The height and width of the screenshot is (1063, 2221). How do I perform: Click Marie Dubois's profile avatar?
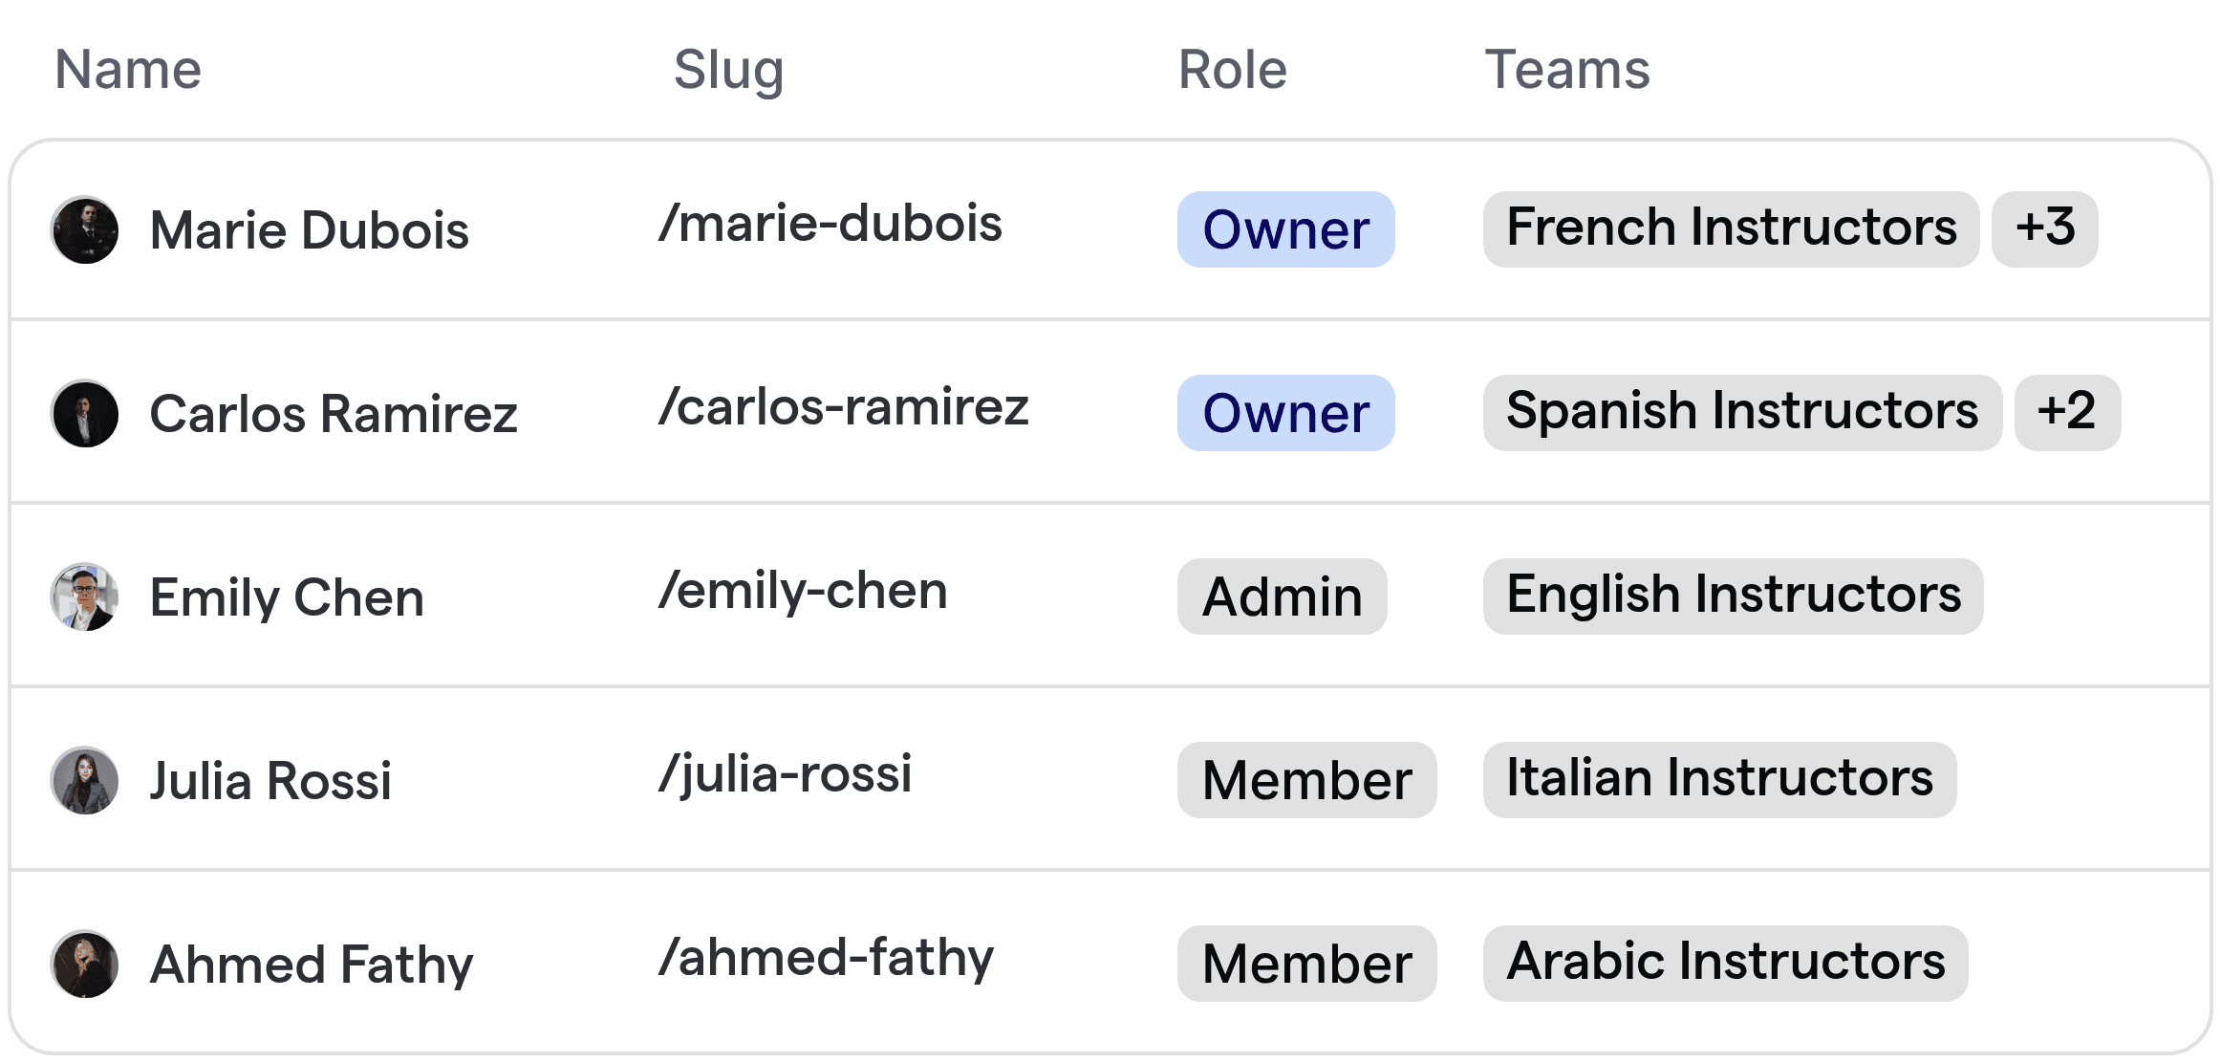85,229
